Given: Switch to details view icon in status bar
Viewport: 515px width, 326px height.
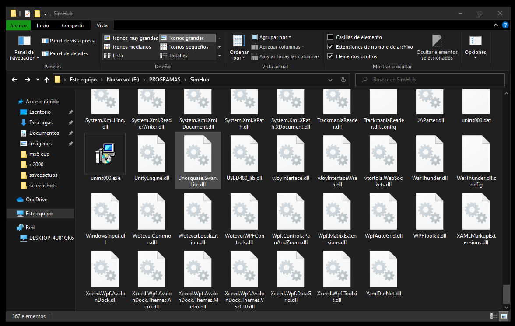Looking at the screenshot, I should coord(494,316).
